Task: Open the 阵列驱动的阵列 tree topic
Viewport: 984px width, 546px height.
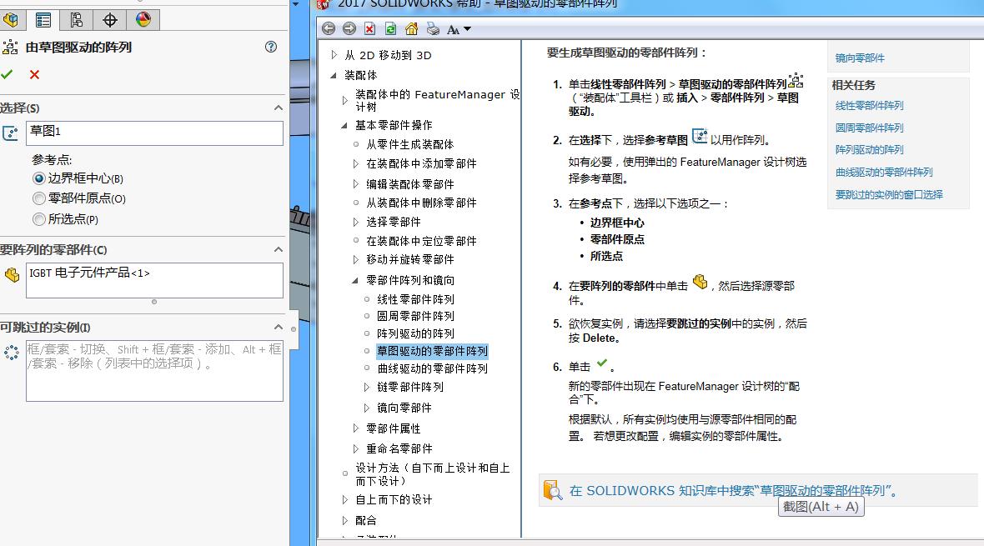Action: (415, 334)
